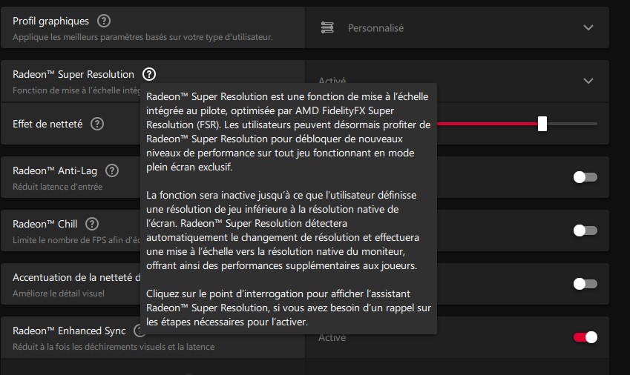Viewport: 630px width, 375px height.
Task: Click the Effet de netteté slider handle
Action: 542,124
